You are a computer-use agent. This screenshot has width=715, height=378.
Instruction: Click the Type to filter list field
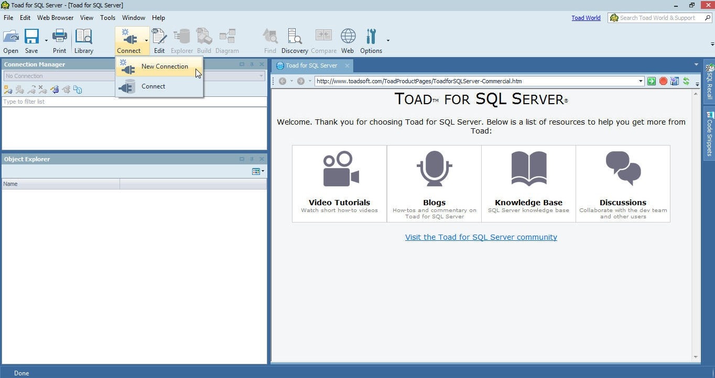pyautogui.click(x=134, y=102)
